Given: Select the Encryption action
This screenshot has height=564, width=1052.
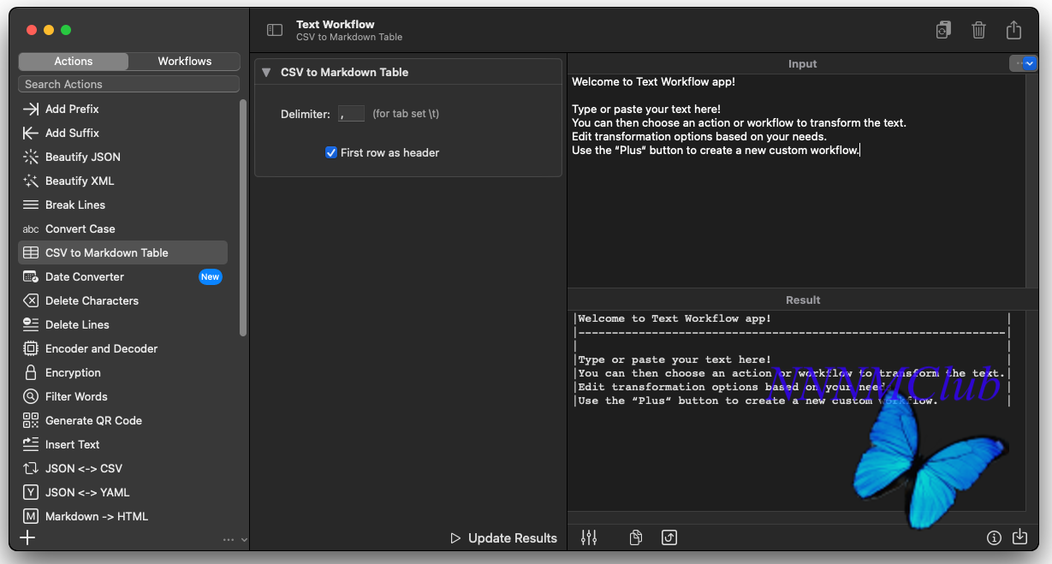Looking at the screenshot, I should pyautogui.click(x=123, y=372).
